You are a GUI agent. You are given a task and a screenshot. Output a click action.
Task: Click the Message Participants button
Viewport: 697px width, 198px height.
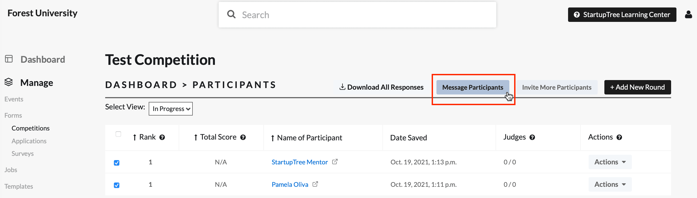pos(472,87)
